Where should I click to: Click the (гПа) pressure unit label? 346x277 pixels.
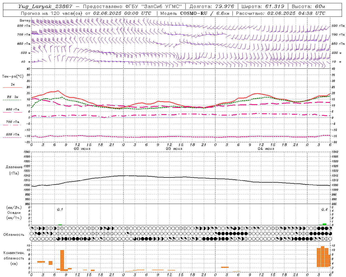14,173
